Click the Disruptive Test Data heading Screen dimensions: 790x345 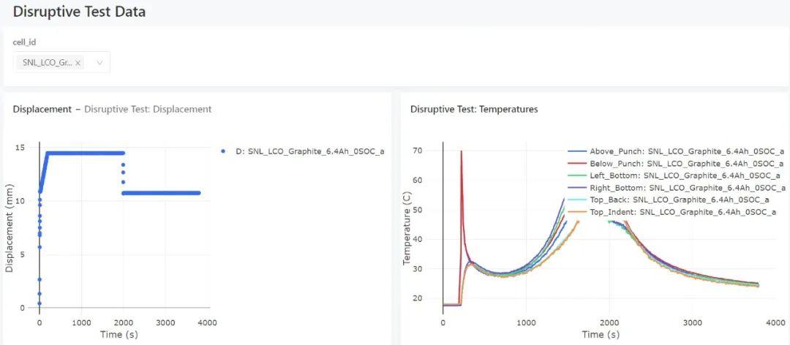(x=79, y=12)
